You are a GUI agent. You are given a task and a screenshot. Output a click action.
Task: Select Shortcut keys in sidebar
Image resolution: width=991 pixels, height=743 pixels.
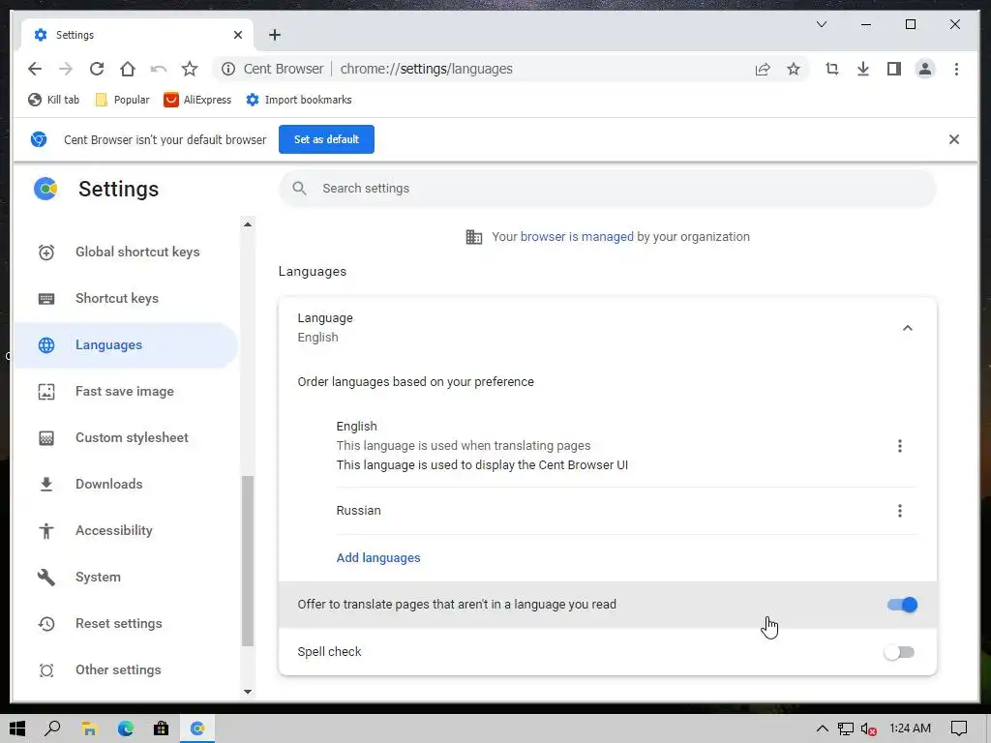click(x=126, y=298)
